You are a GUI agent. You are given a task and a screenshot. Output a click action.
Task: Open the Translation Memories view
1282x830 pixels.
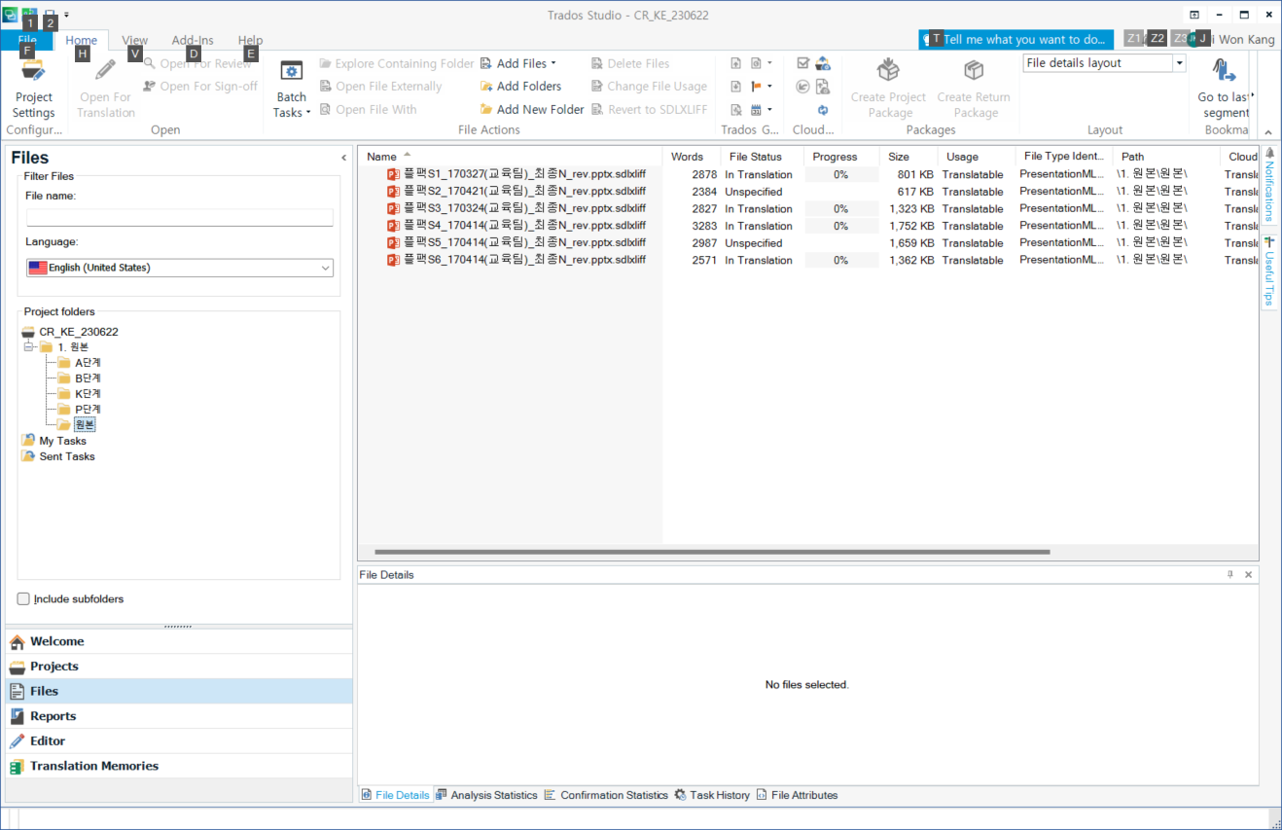(179, 766)
